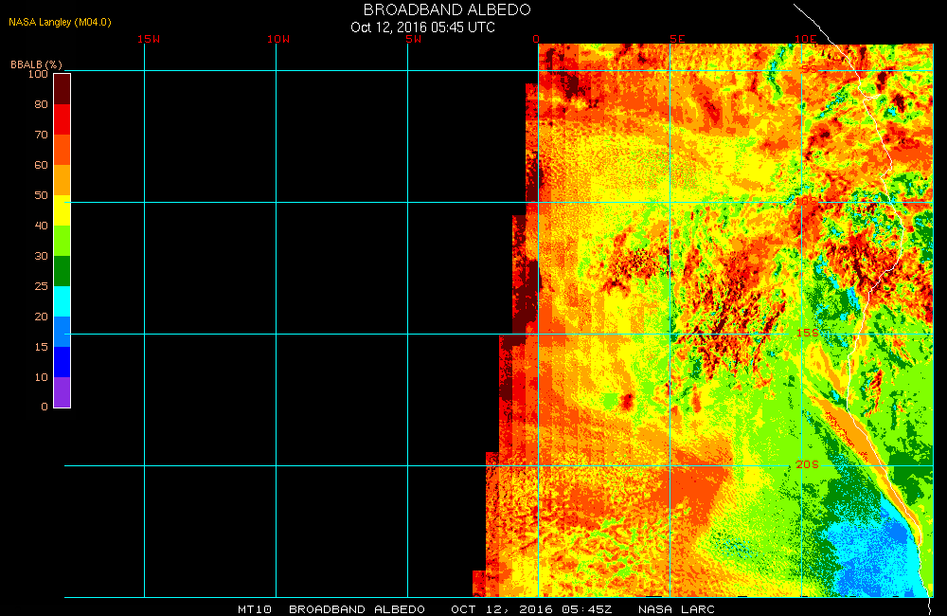This screenshot has height=616, width=947.
Task: Click the 100 legend scale value
Action: pyautogui.click(x=38, y=74)
